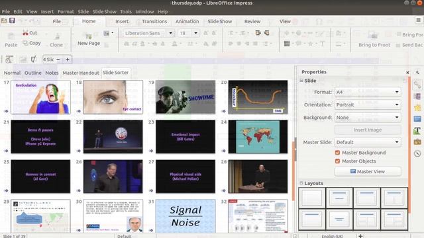Switch to the Normal view tab

(x=12, y=73)
